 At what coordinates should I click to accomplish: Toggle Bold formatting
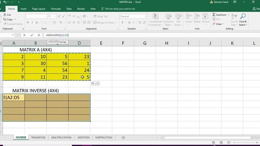(x=28, y=23)
